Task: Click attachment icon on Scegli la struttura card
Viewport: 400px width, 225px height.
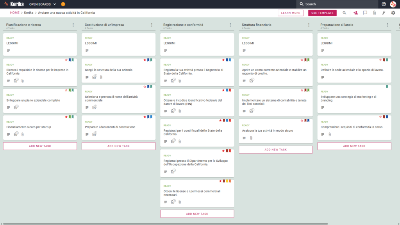Action: click(x=101, y=77)
